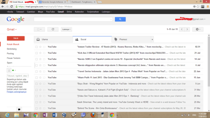
Task: Select the Sosial tab
Action: tap(92, 39)
